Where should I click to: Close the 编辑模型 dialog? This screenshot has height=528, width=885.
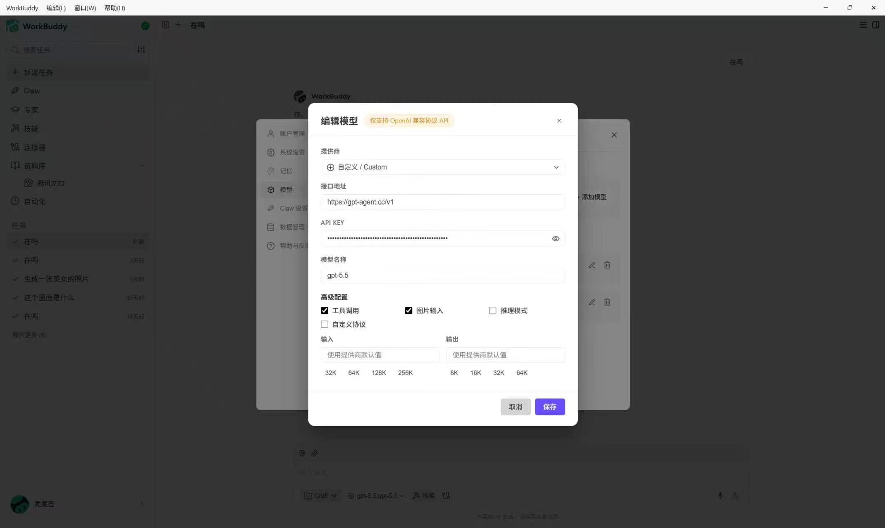[559, 121]
